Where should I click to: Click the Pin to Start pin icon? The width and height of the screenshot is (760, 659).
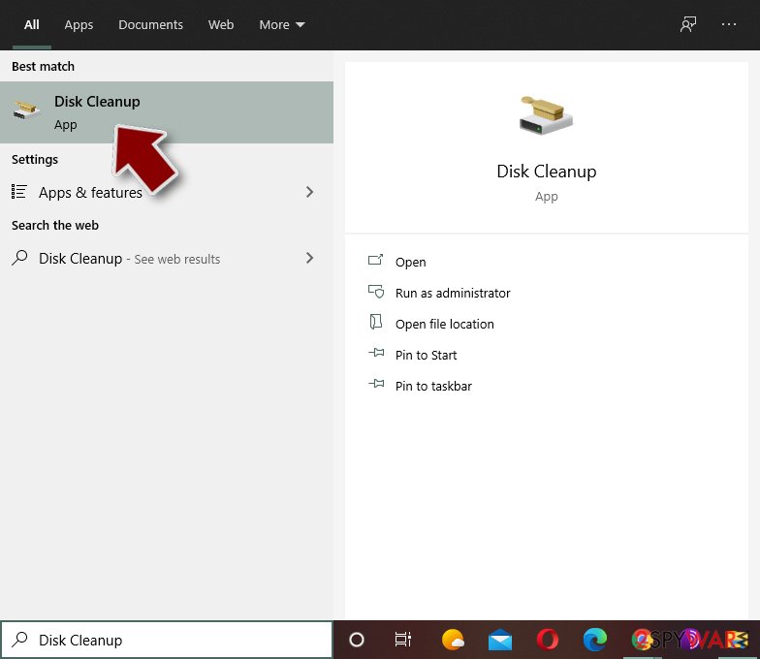point(376,353)
